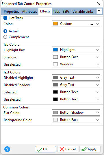The width and height of the screenshot is (104, 155).
Task: Click the Text Colors group label
Action: [12, 72]
